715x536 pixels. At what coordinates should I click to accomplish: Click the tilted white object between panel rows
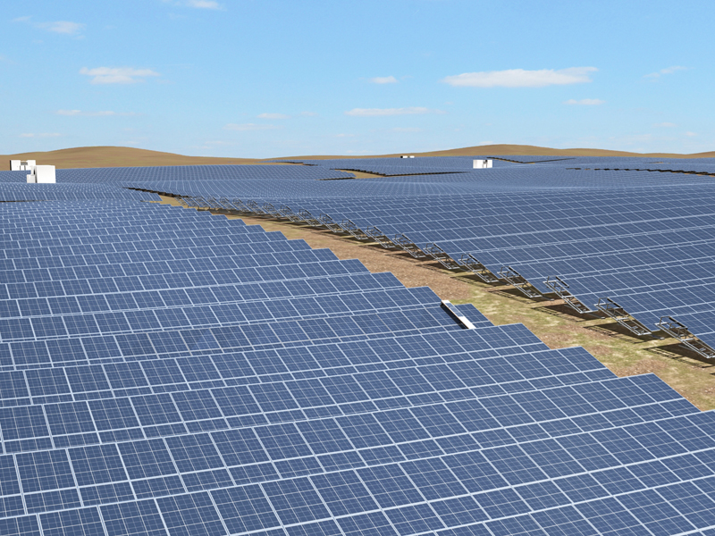[458, 314]
